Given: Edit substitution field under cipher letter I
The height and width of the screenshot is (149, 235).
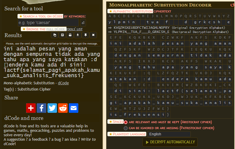Looking at the screenshot, I should click(148, 22).
